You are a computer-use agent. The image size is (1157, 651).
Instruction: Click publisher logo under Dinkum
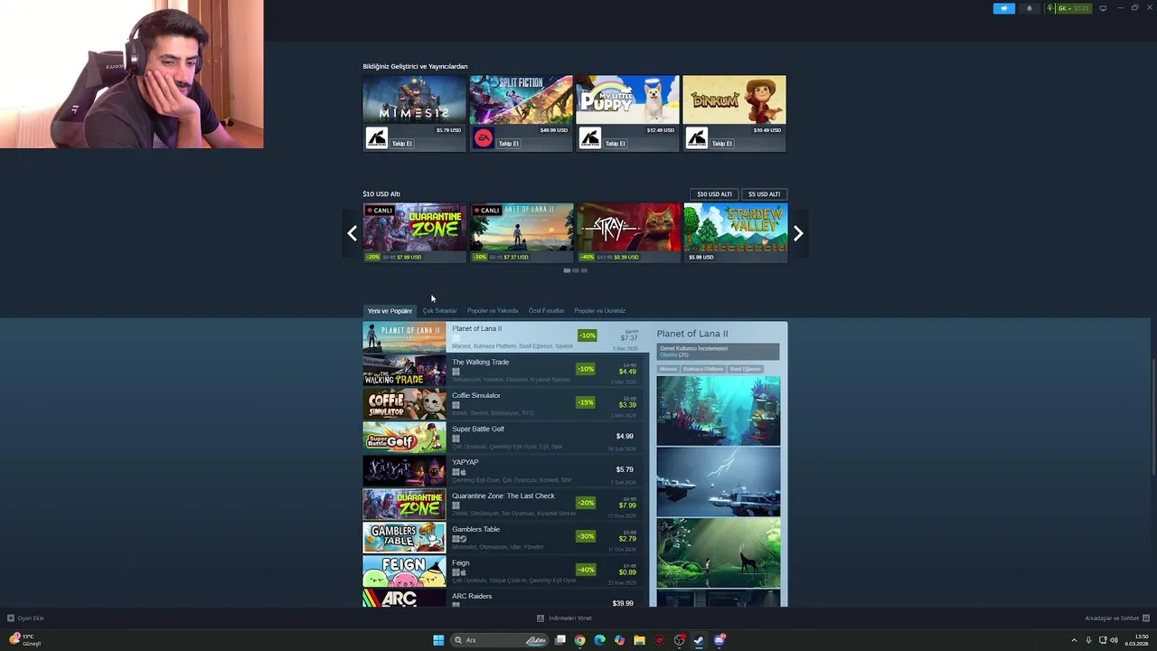coord(696,138)
